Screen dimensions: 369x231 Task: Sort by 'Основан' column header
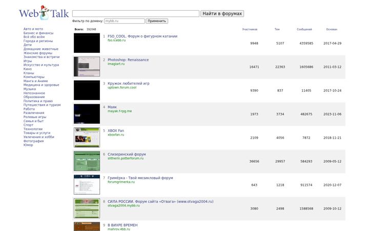(x=332, y=29)
